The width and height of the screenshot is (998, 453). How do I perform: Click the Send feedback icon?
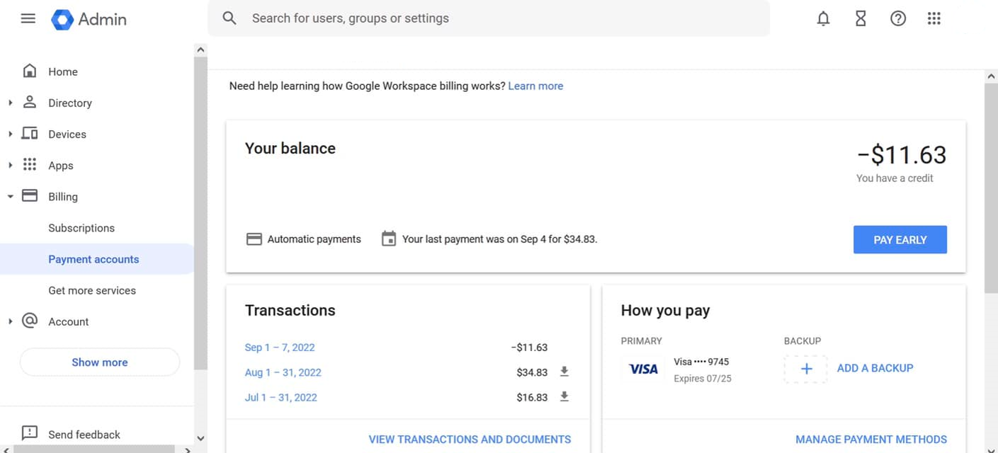[29, 432]
